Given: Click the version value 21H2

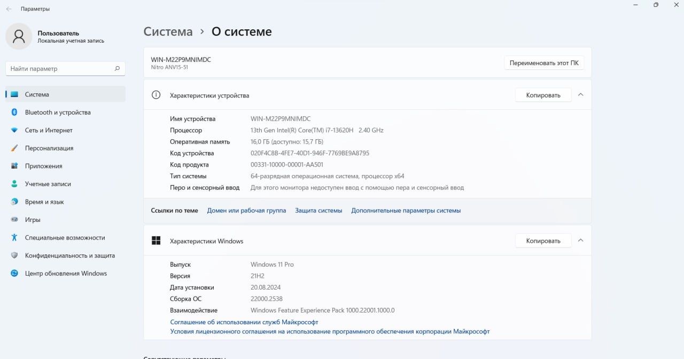Looking at the screenshot, I should [258, 276].
